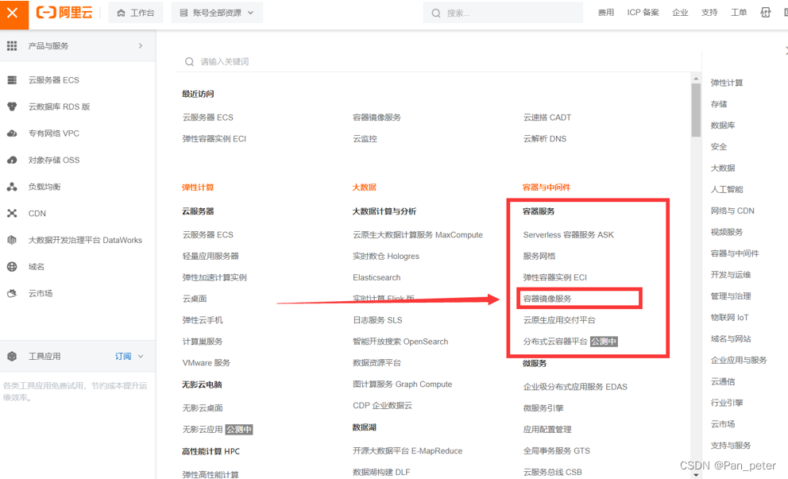Open 分布式云容器平台 link
This screenshot has height=479, width=788.
tap(554, 342)
